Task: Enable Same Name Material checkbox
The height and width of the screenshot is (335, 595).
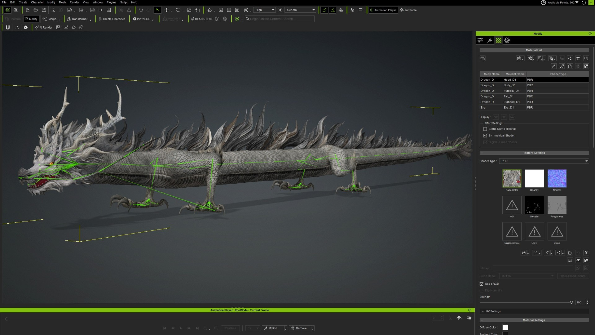Action: (485, 129)
